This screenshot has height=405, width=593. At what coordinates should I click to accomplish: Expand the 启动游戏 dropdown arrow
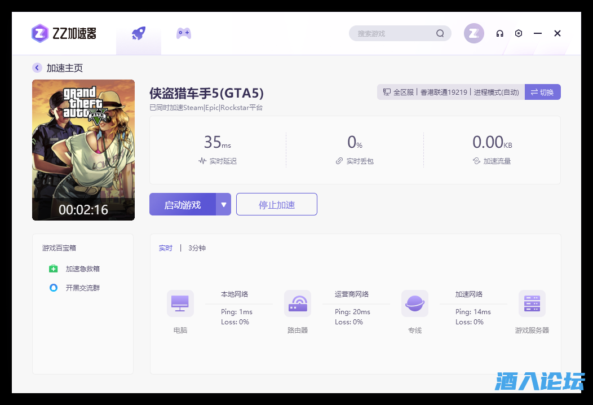tap(224, 204)
